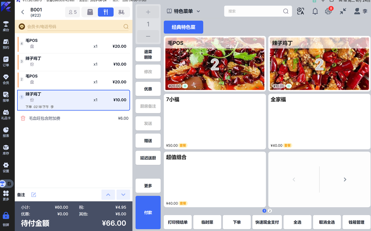Screen dimensions: 371x231
Task: Add 辣子鸡丁 dish from photo card
Action: (x=319, y=63)
